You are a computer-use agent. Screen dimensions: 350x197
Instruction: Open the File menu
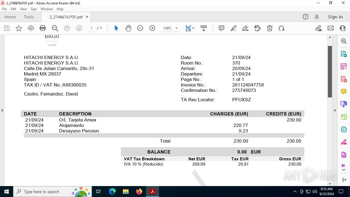tap(4, 9)
